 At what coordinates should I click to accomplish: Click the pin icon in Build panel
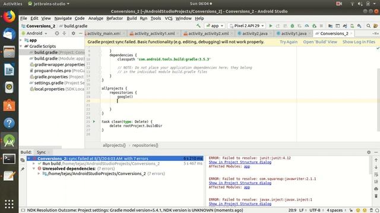coord(23,169)
